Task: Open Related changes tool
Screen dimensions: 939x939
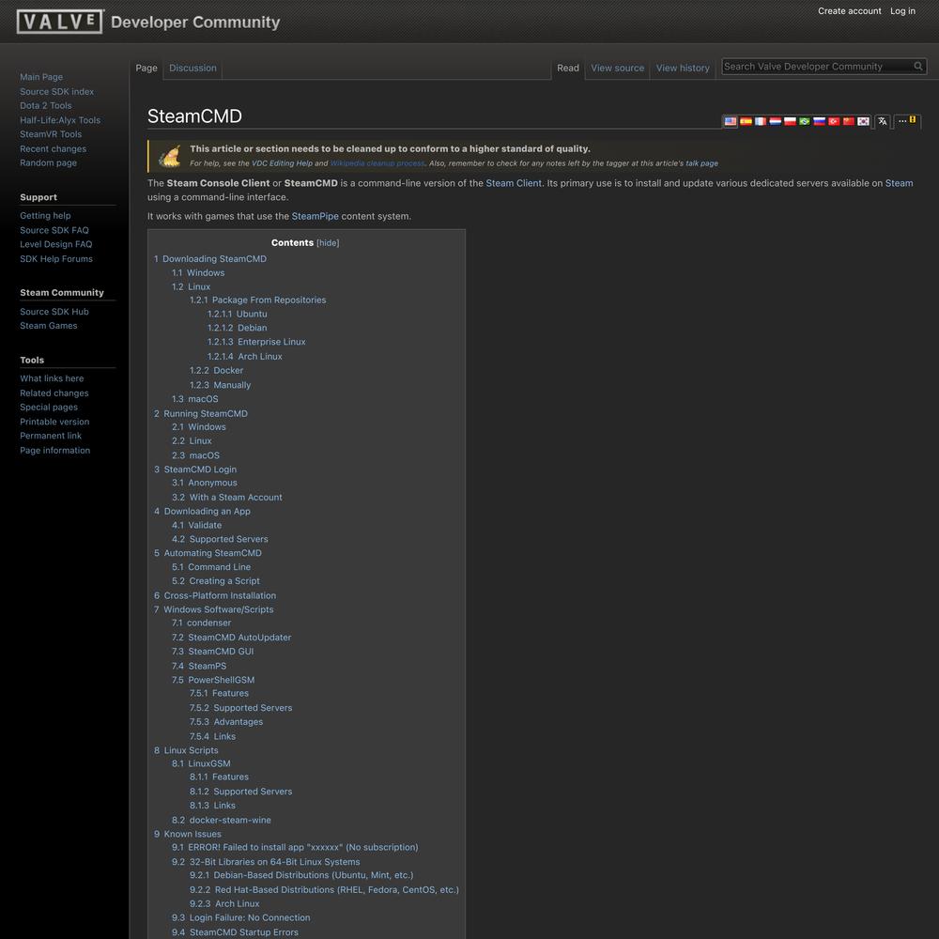Action: 54,393
